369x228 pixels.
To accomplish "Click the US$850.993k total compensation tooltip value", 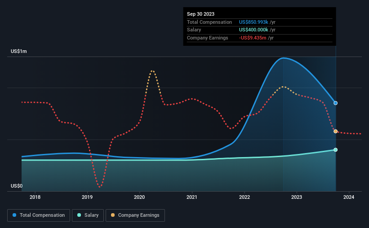I will pyautogui.click(x=253, y=22).
